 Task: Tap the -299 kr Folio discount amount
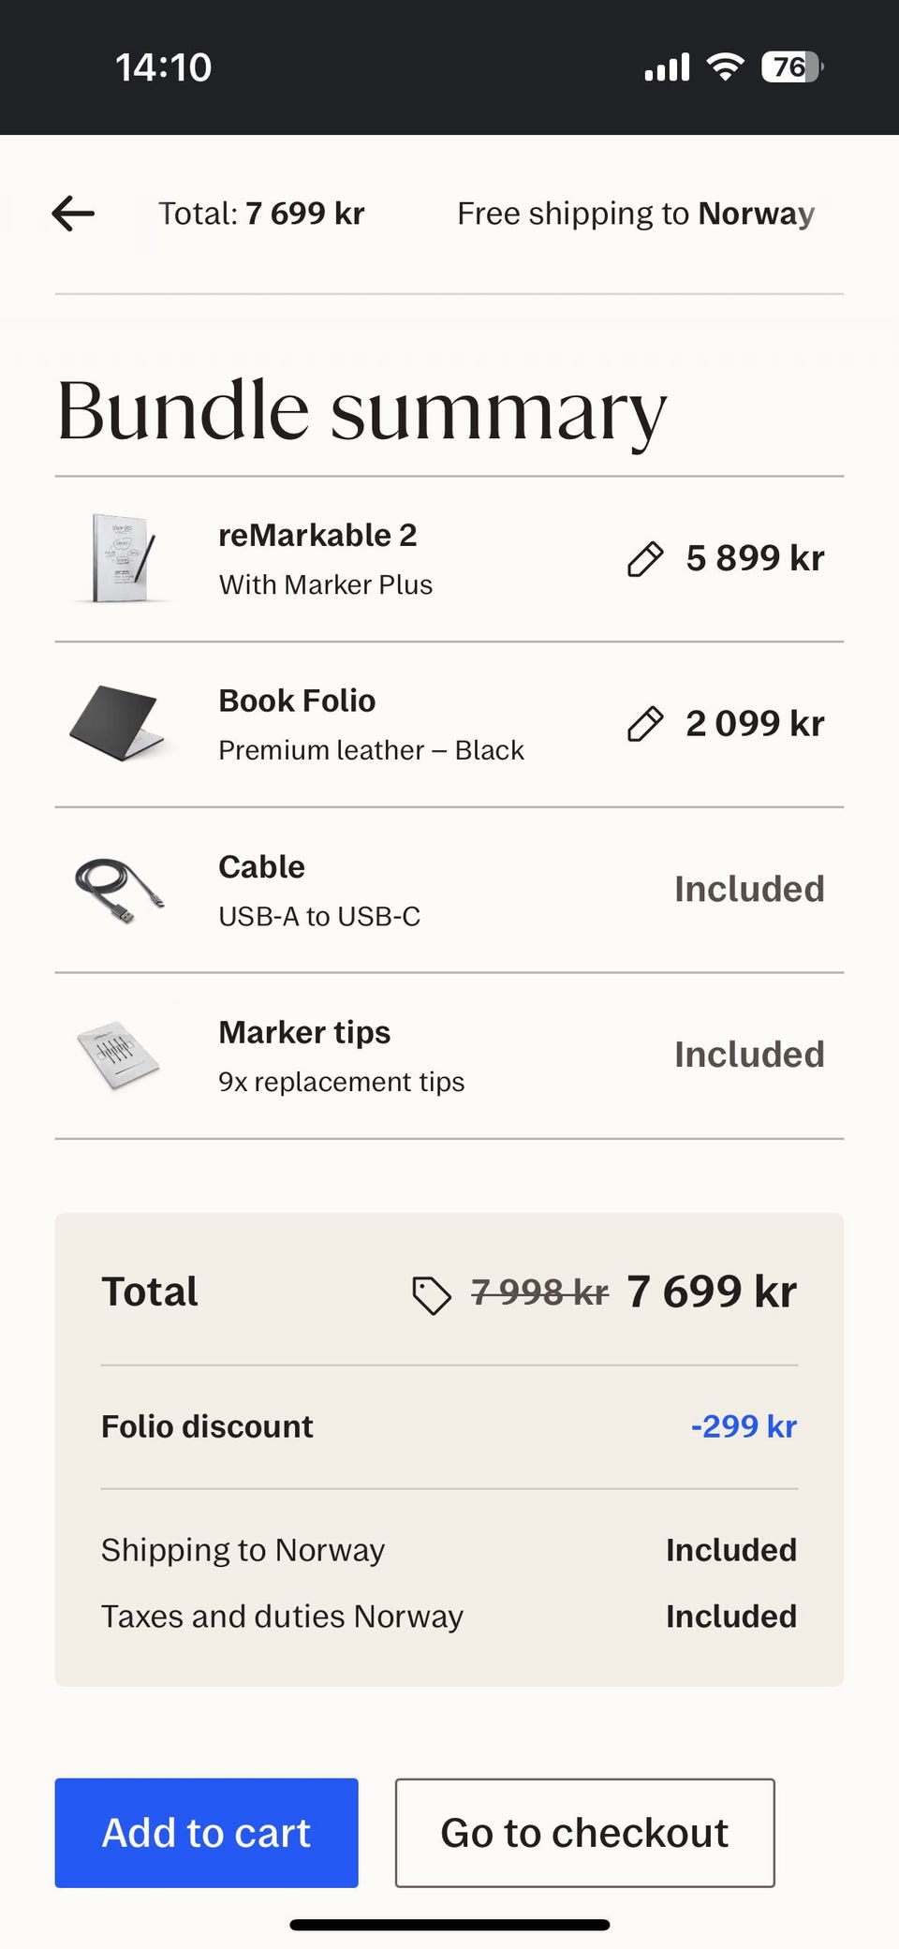coord(744,1426)
